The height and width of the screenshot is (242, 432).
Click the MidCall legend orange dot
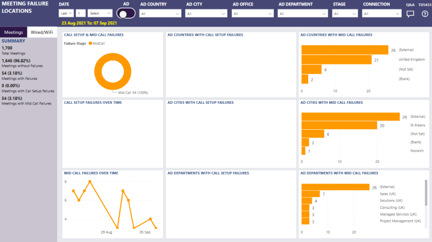tap(91, 43)
